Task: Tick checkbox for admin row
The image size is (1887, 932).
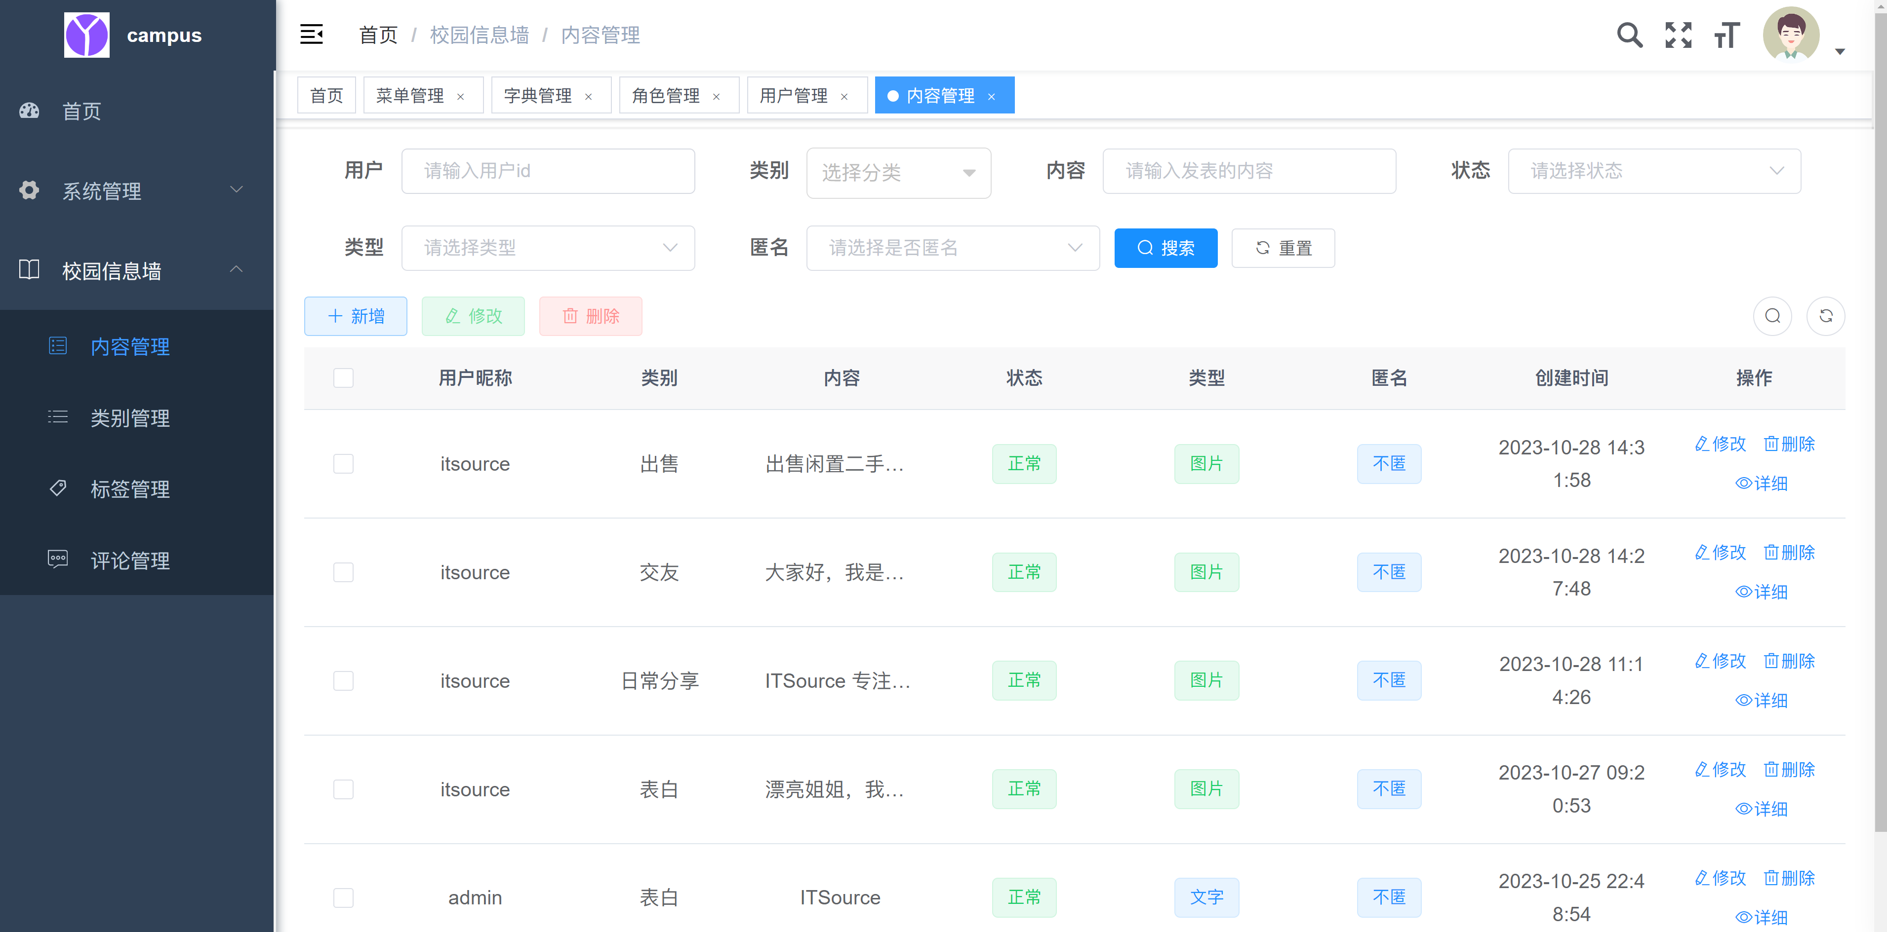Action: point(343,897)
